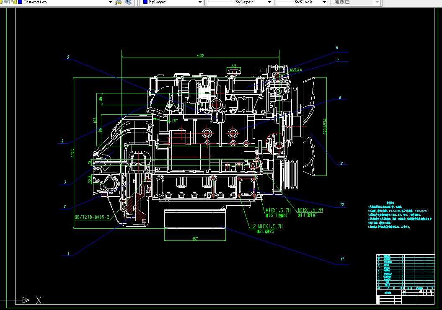Select the 20° angle dimension
The width and height of the screenshot is (442, 310).
[174, 121]
